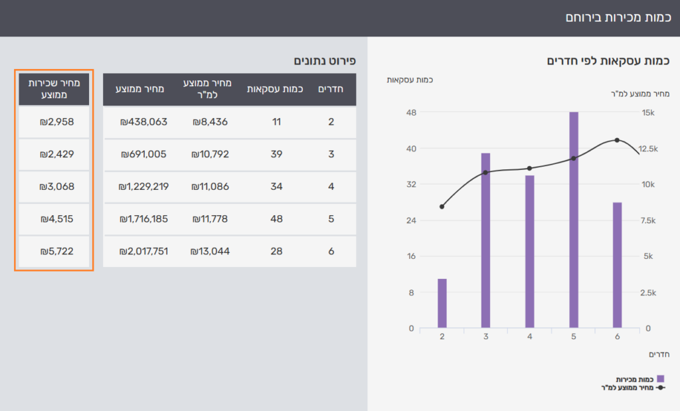Click the purple כמות מכירות legend swatch
Viewport: 680px width, 411px height.
pyautogui.click(x=660, y=378)
